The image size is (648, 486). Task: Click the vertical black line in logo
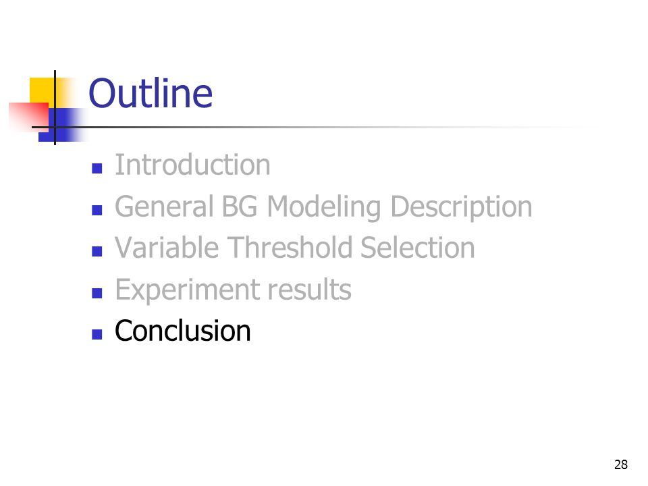coord(55,107)
